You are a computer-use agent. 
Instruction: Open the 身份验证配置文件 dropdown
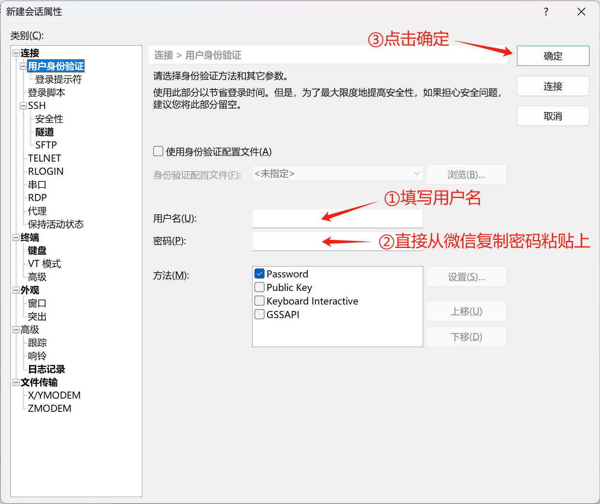337,174
